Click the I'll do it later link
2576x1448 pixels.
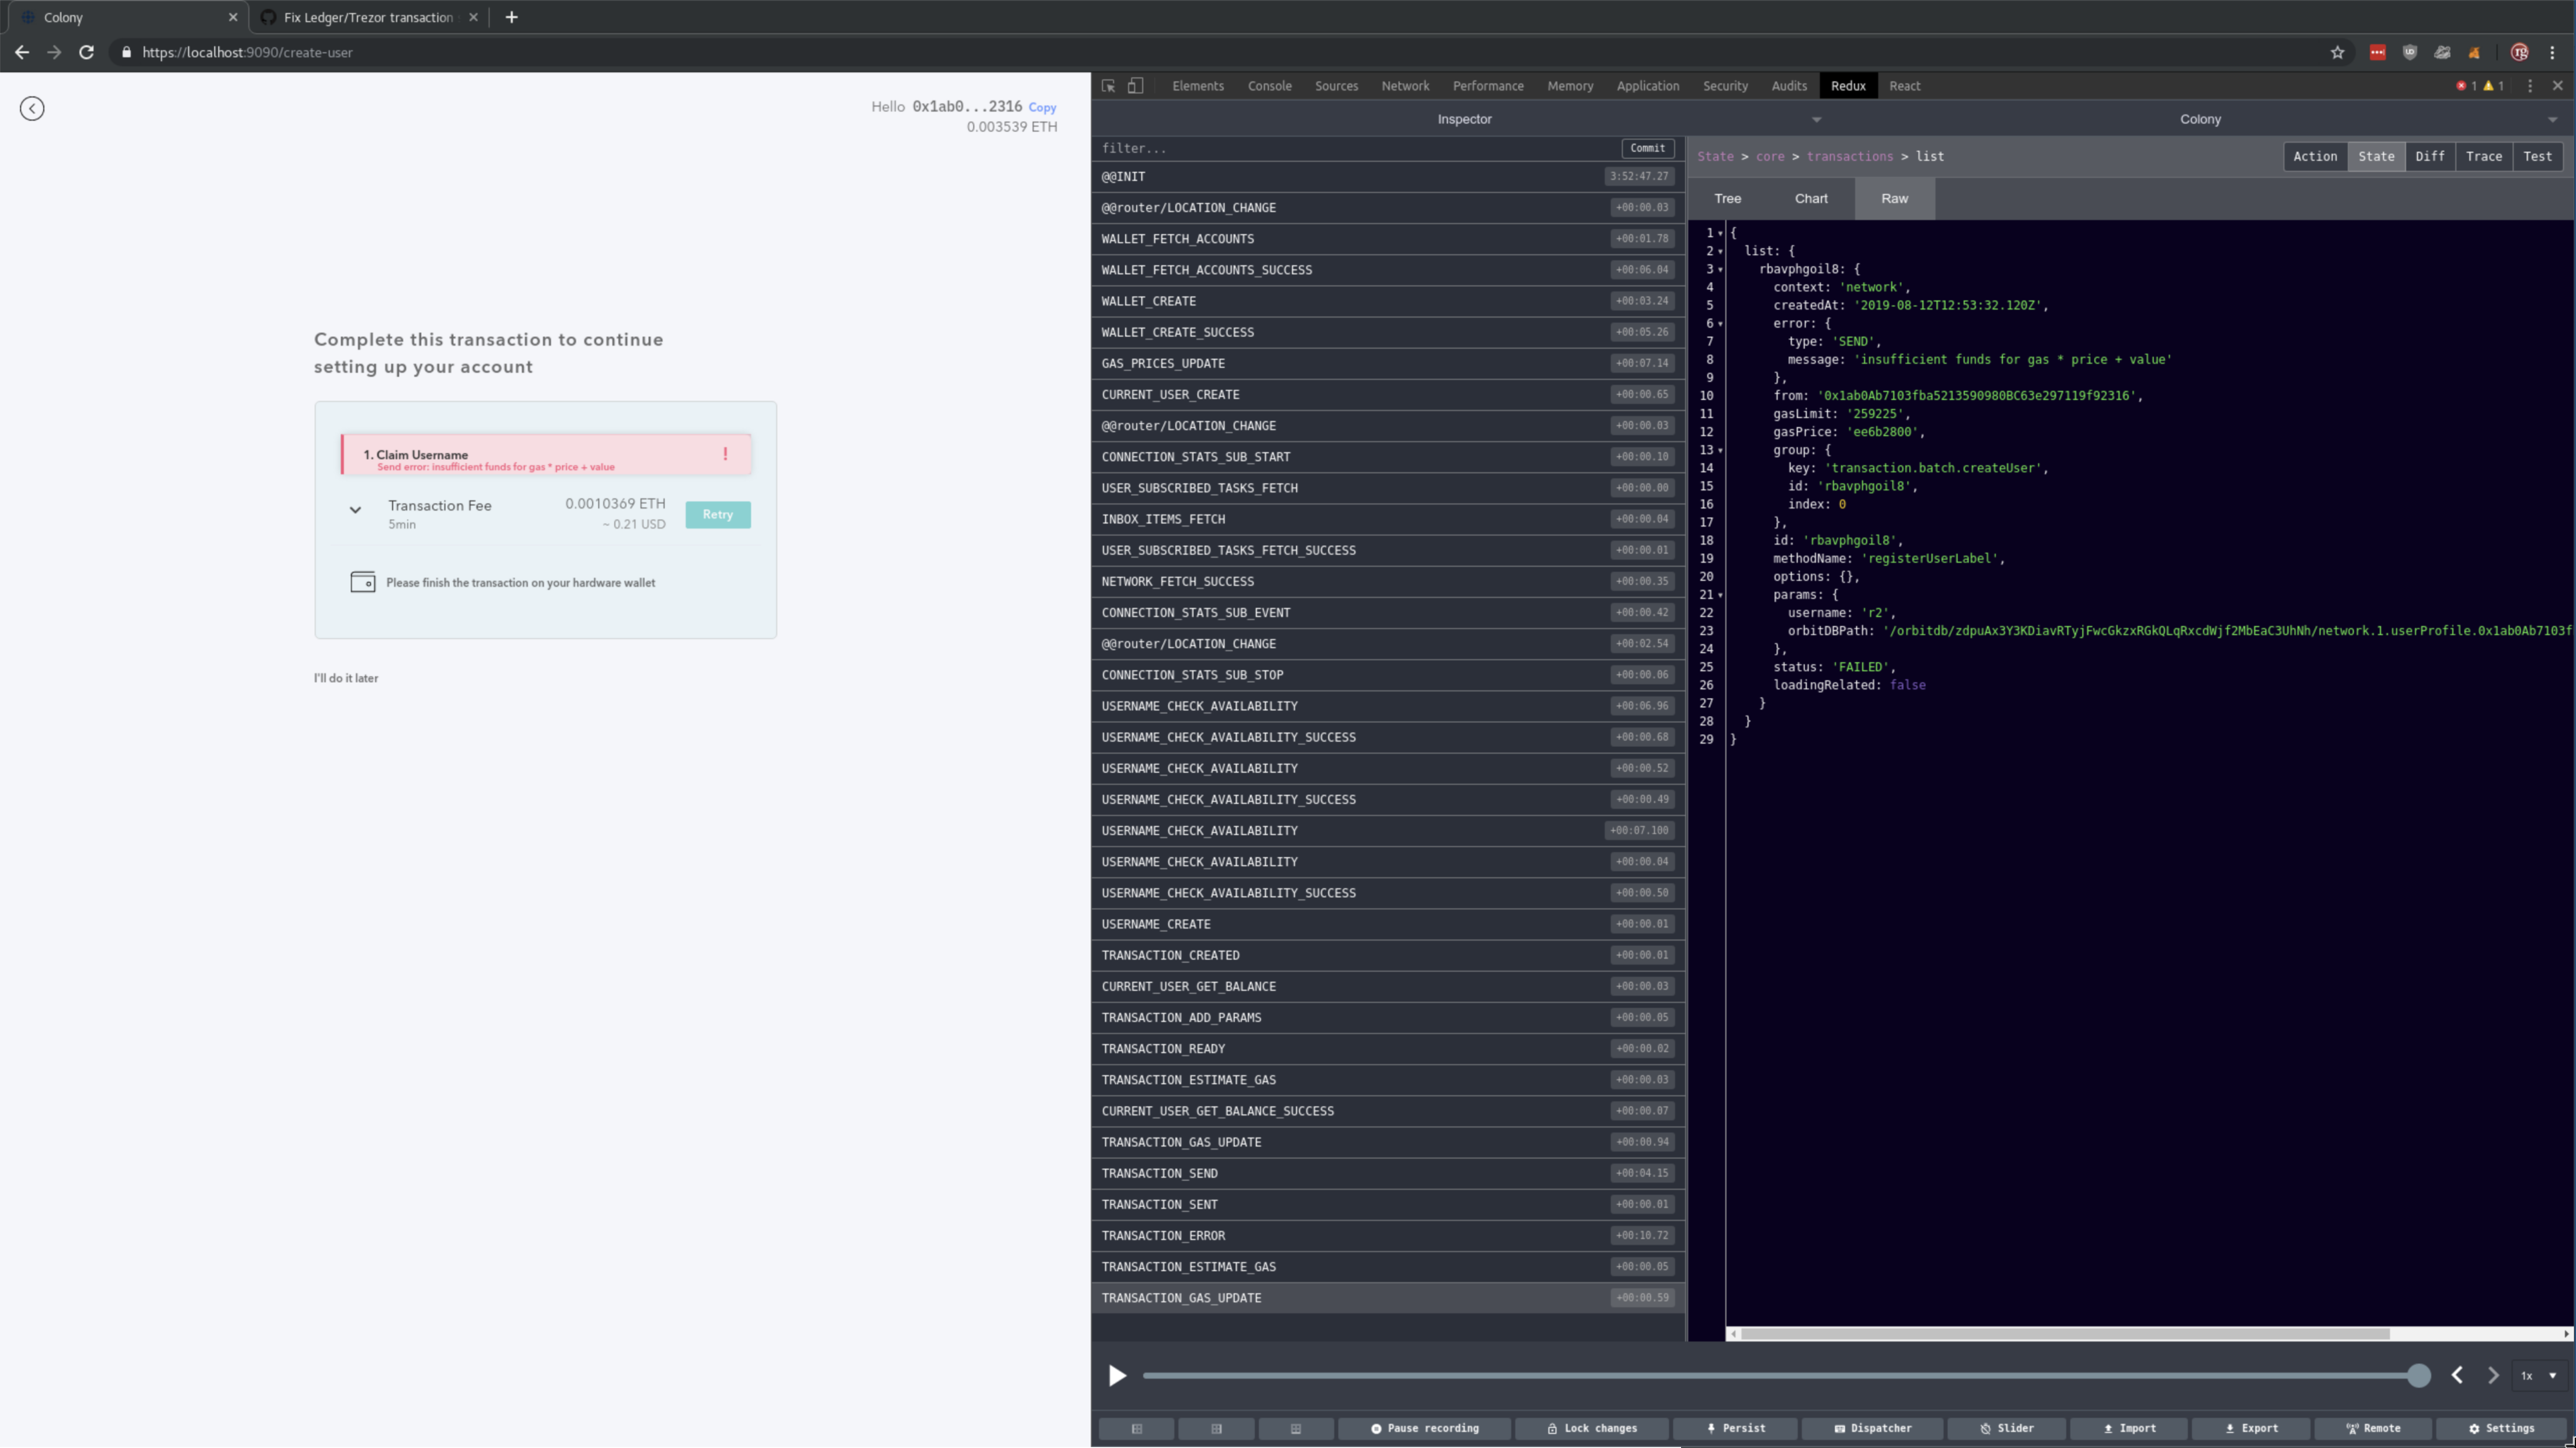(x=346, y=678)
